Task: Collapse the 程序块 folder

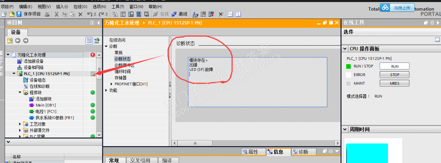Action: 20,93
